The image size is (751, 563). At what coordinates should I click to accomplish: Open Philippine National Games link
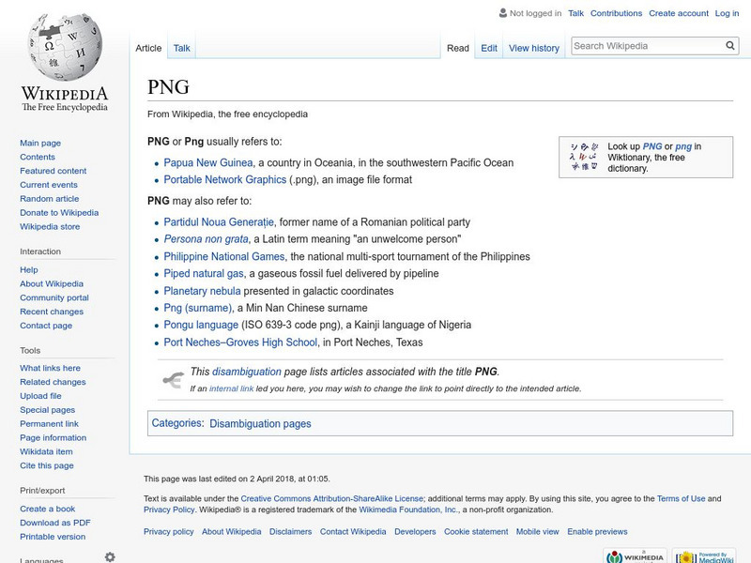(223, 256)
